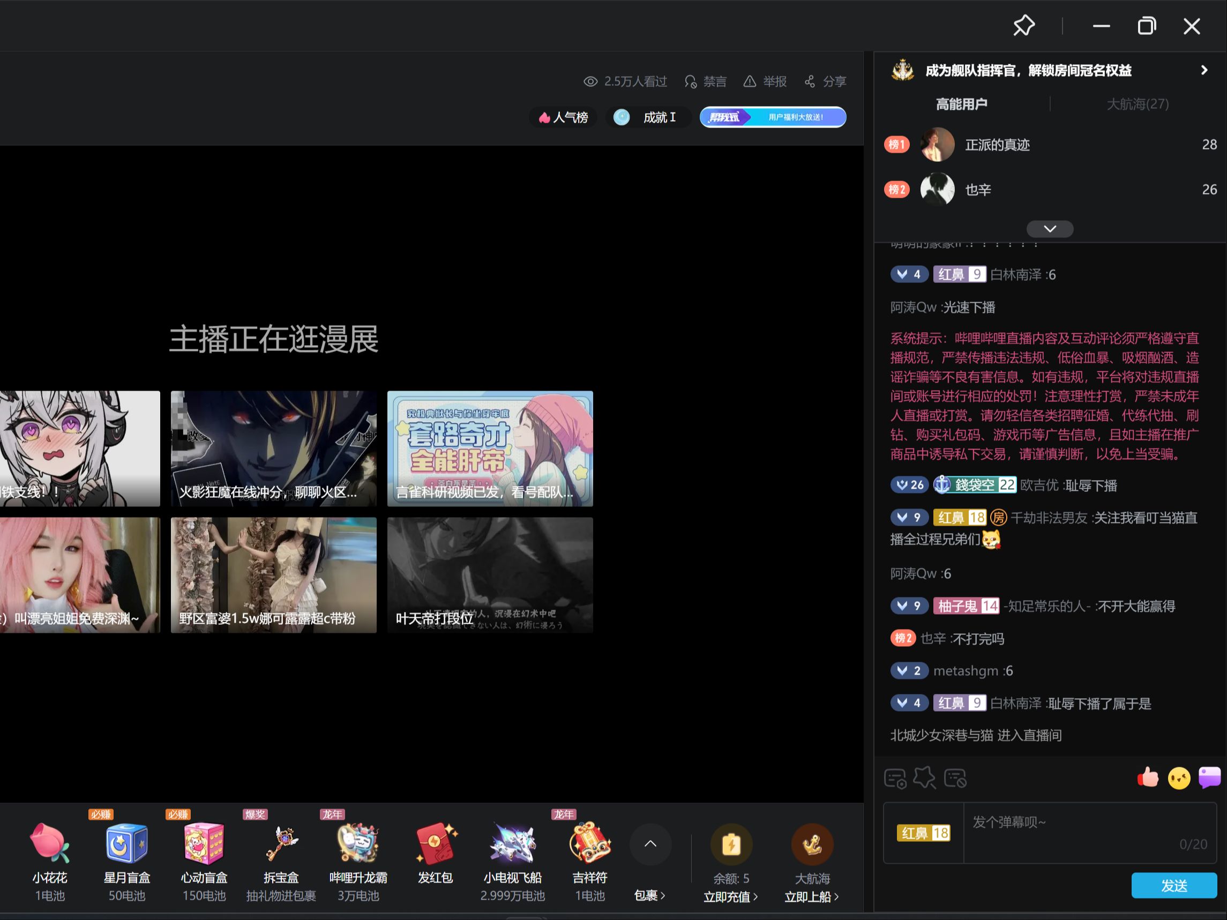Click 2.5万人看过 viewer count
The image size is (1227, 920).
(625, 81)
